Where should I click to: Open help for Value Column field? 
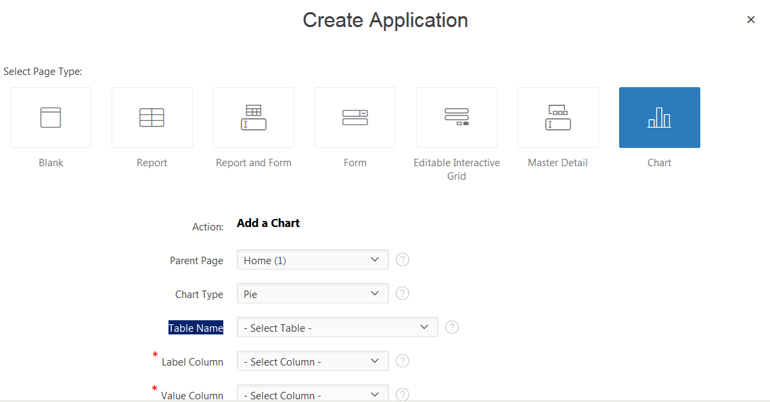[x=402, y=394]
